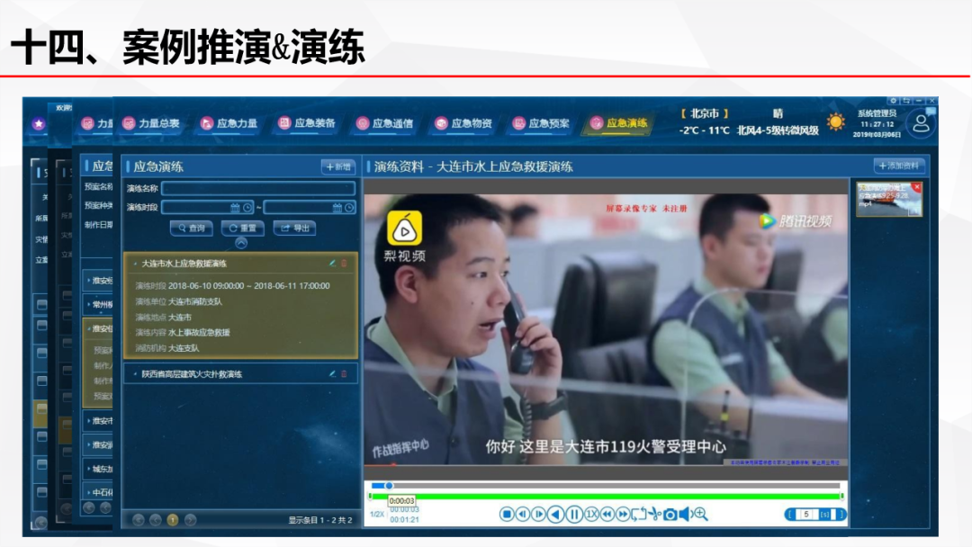This screenshot has height=547, width=972.
Task: Take a snapshot with camera icon
Action: click(670, 515)
